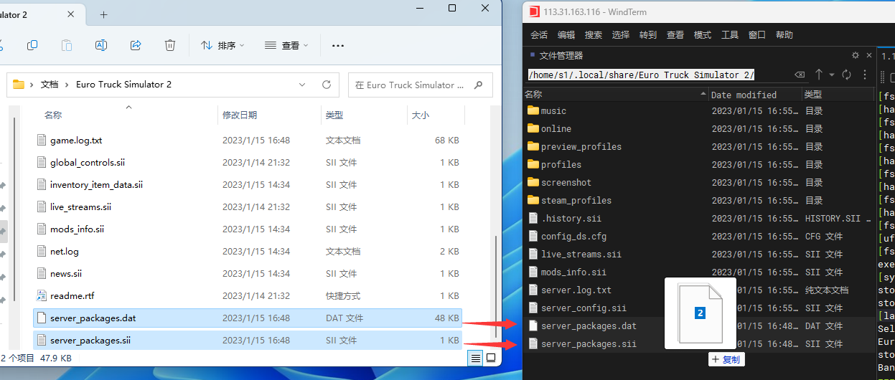Click the Euro Truck Simulator 2 breadcrumb
895x380 pixels.
tap(123, 85)
